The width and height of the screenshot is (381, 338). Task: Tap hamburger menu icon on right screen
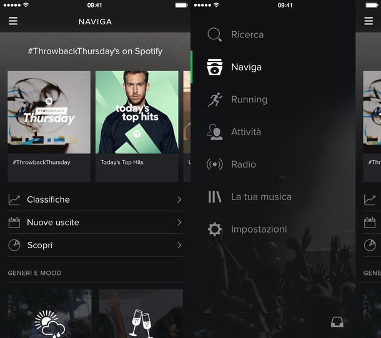tap(369, 21)
